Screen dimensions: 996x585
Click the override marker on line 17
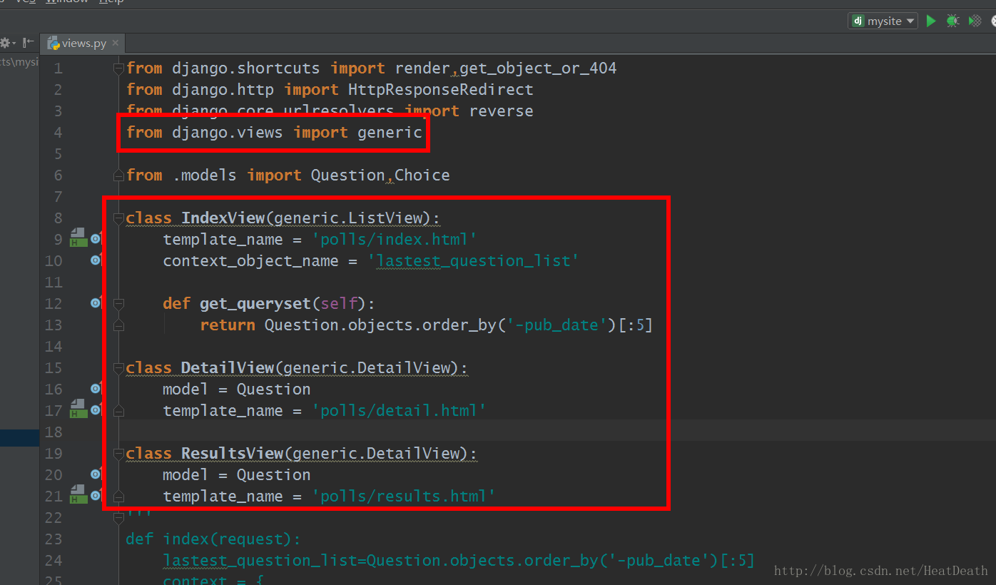[96, 410]
